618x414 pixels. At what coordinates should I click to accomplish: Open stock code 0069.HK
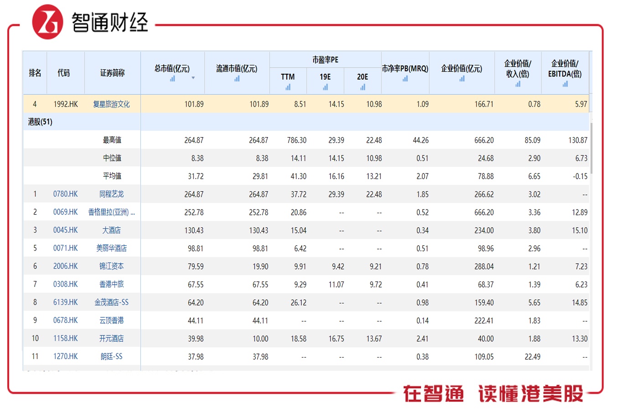[66, 212]
